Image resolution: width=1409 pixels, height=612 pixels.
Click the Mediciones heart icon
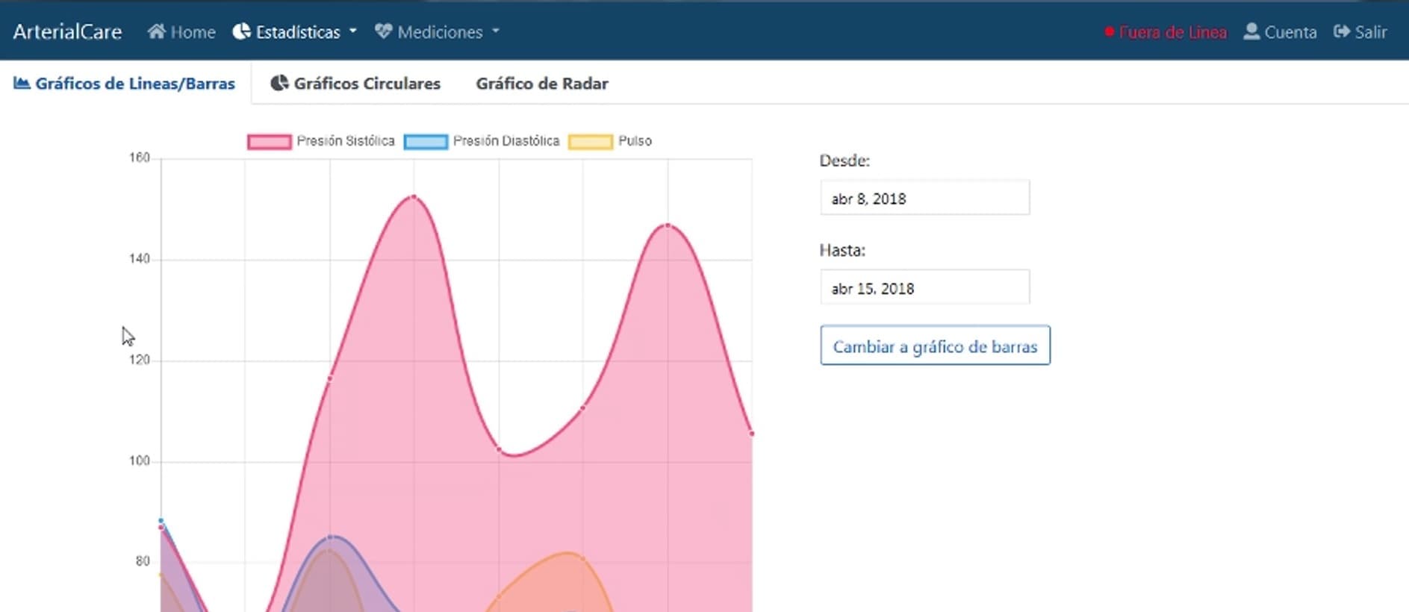point(383,31)
